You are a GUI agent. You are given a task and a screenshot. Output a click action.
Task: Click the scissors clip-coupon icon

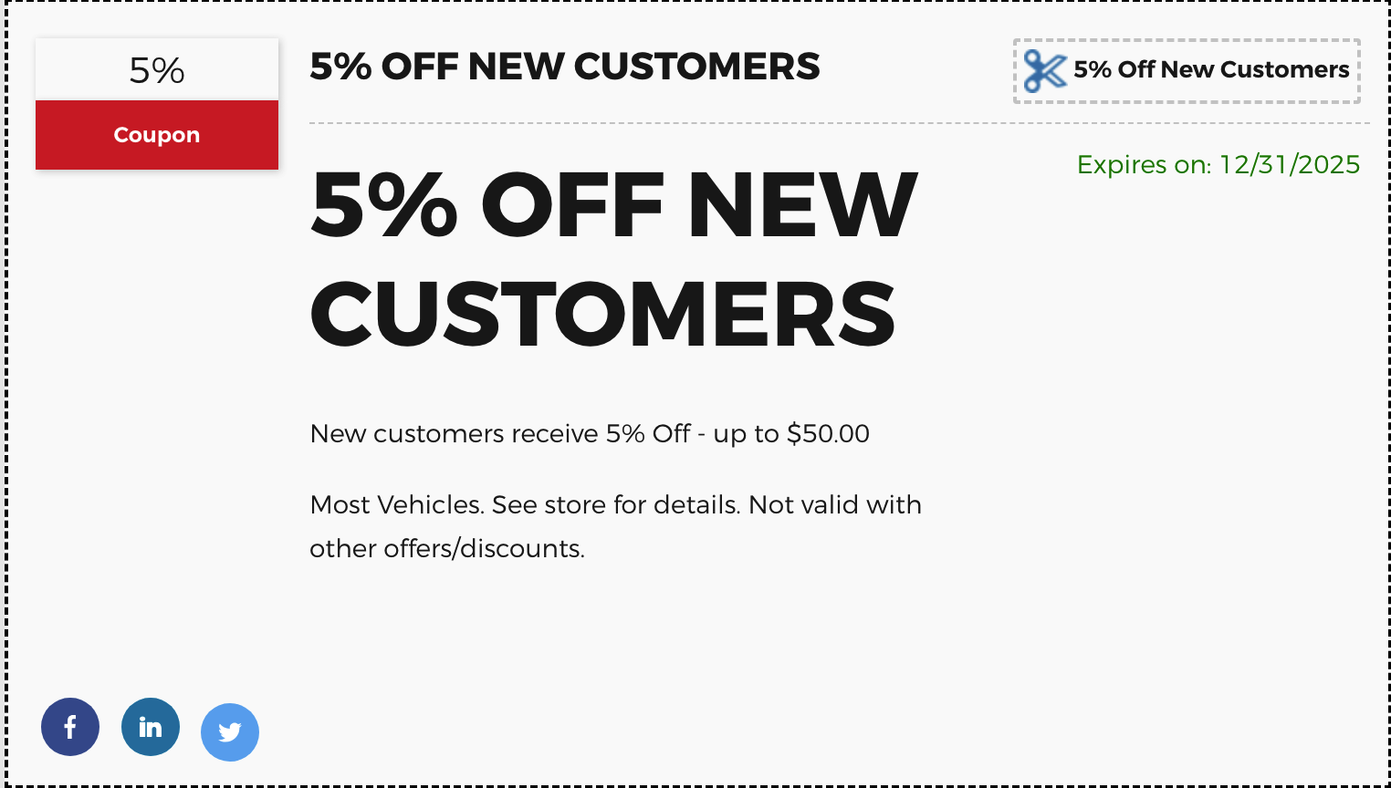pos(1044,70)
